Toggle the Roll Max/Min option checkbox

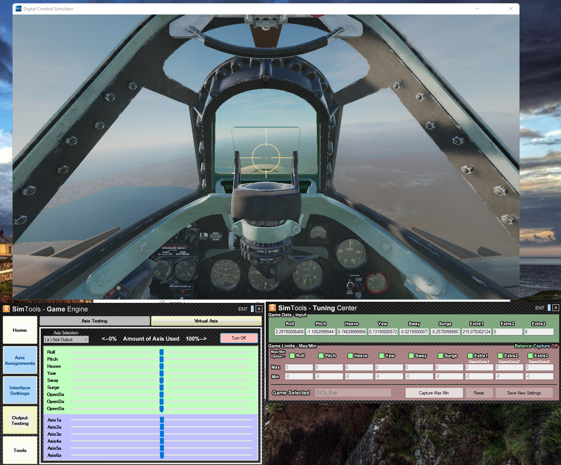(292, 356)
